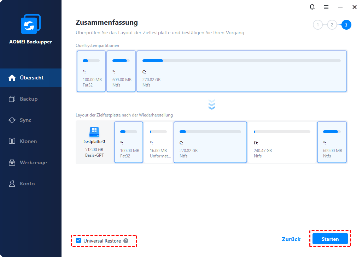362x257 pixels.
Task: Click the Backup sidebar icon
Action: point(12,99)
